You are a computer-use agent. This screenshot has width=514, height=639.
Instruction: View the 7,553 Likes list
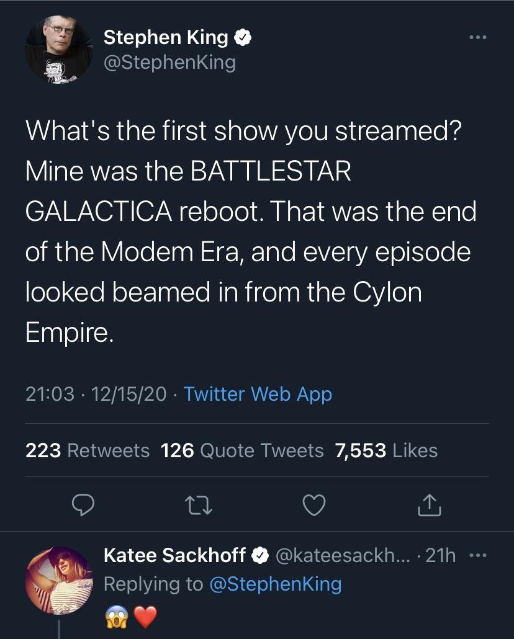coord(386,450)
